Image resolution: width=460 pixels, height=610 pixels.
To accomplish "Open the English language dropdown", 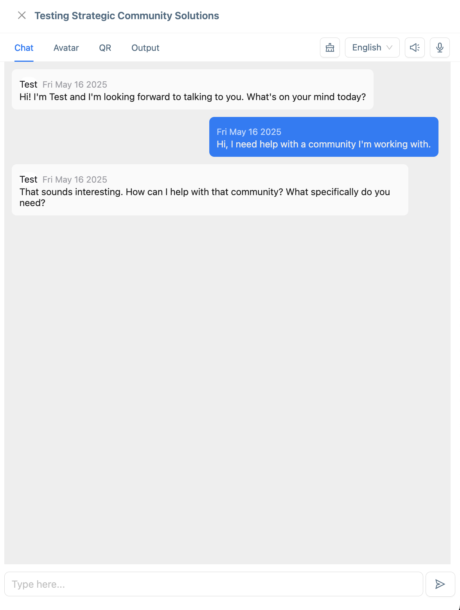I will pyautogui.click(x=372, y=47).
